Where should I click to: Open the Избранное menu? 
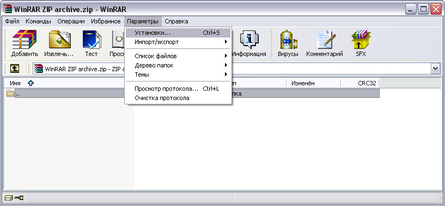pyautogui.click(x=106, y=21)
